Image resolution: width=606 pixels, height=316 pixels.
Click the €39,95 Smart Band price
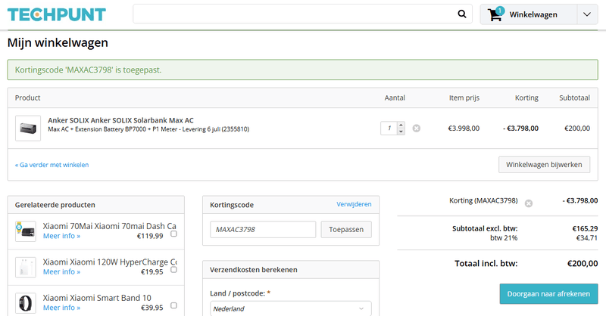(x=152, y=308)
